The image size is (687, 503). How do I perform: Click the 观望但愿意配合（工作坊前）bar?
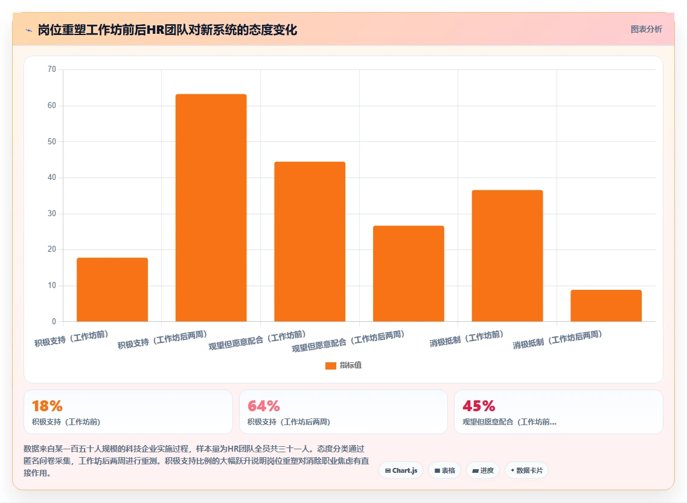click(x=310, y=242)
